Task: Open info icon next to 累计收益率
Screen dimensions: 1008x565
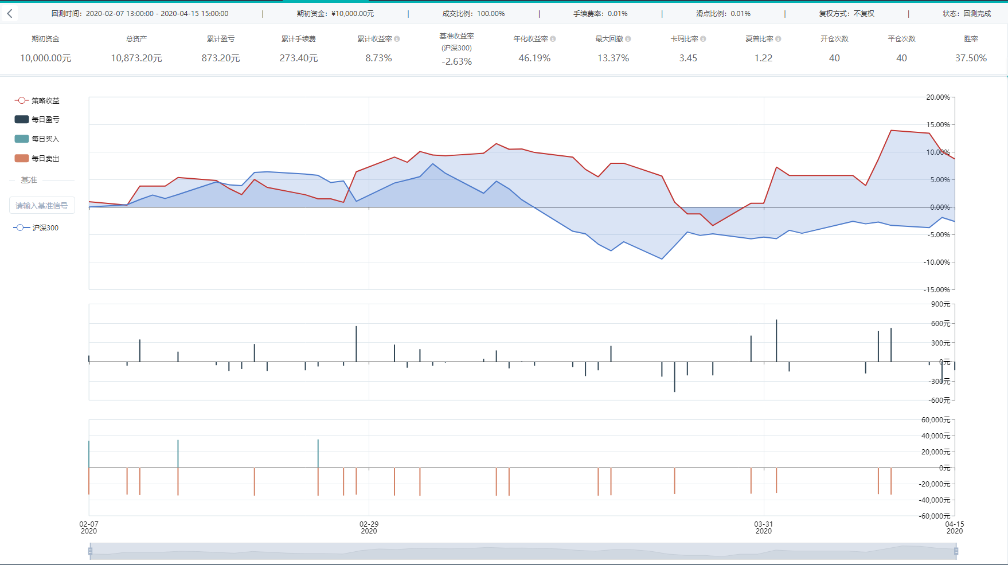Action: click(397, 39)
